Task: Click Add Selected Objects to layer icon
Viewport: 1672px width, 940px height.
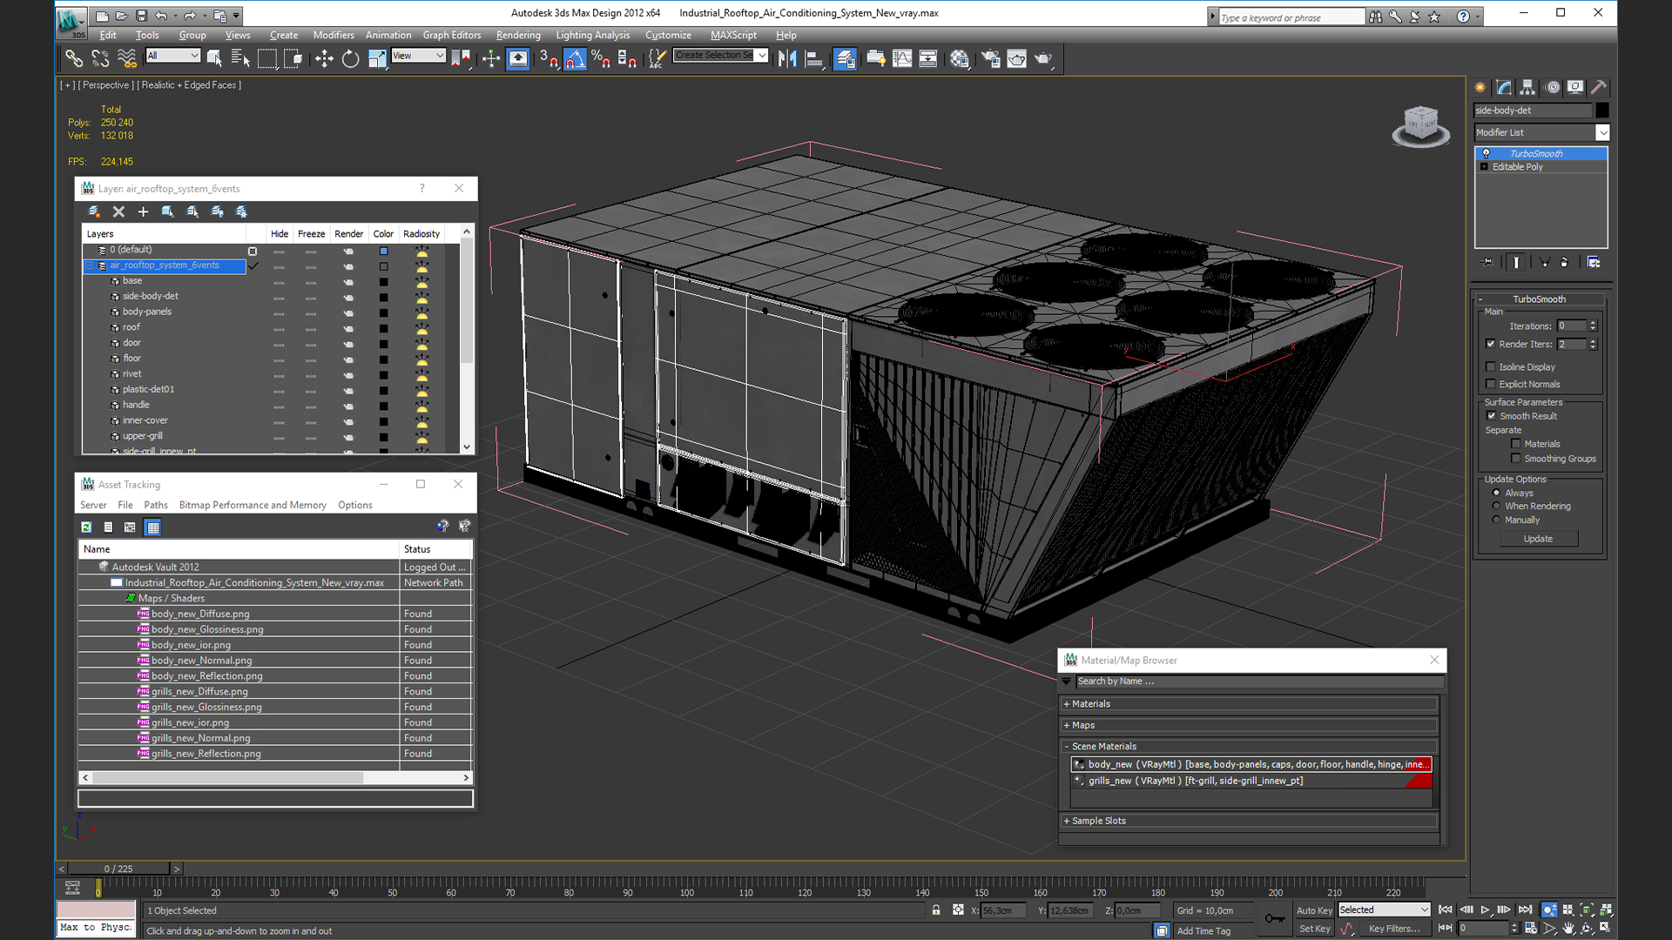Action: click(143, 211)
